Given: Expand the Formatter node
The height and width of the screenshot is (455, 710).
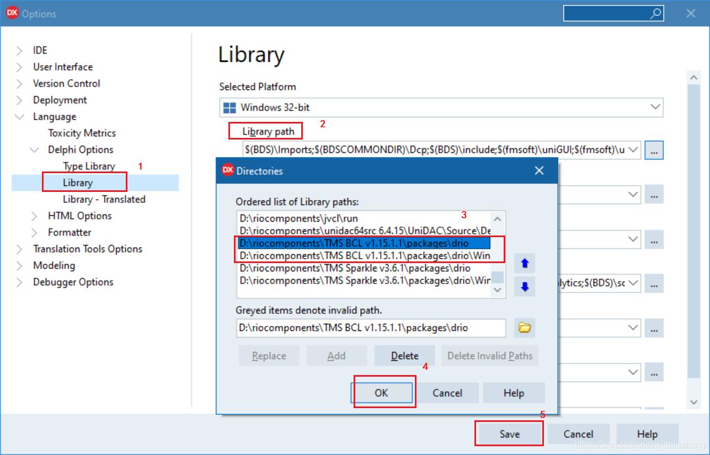Looking at the screenshot, I should coord(35,233).
